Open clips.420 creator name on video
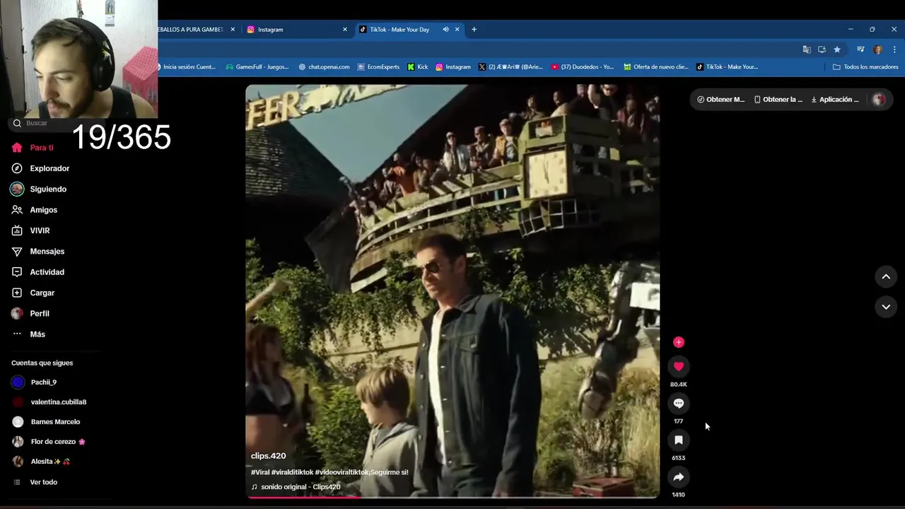905x509 pixels. pos(268,456)
